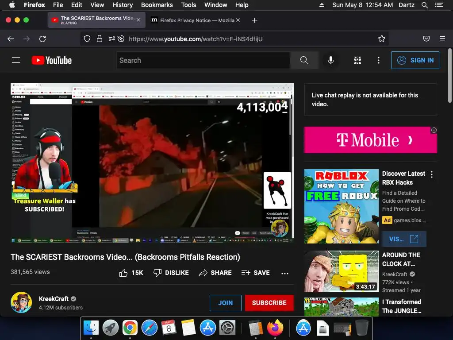Open the Roblox Free Robux ad thumbnail

tap(341, 206)
